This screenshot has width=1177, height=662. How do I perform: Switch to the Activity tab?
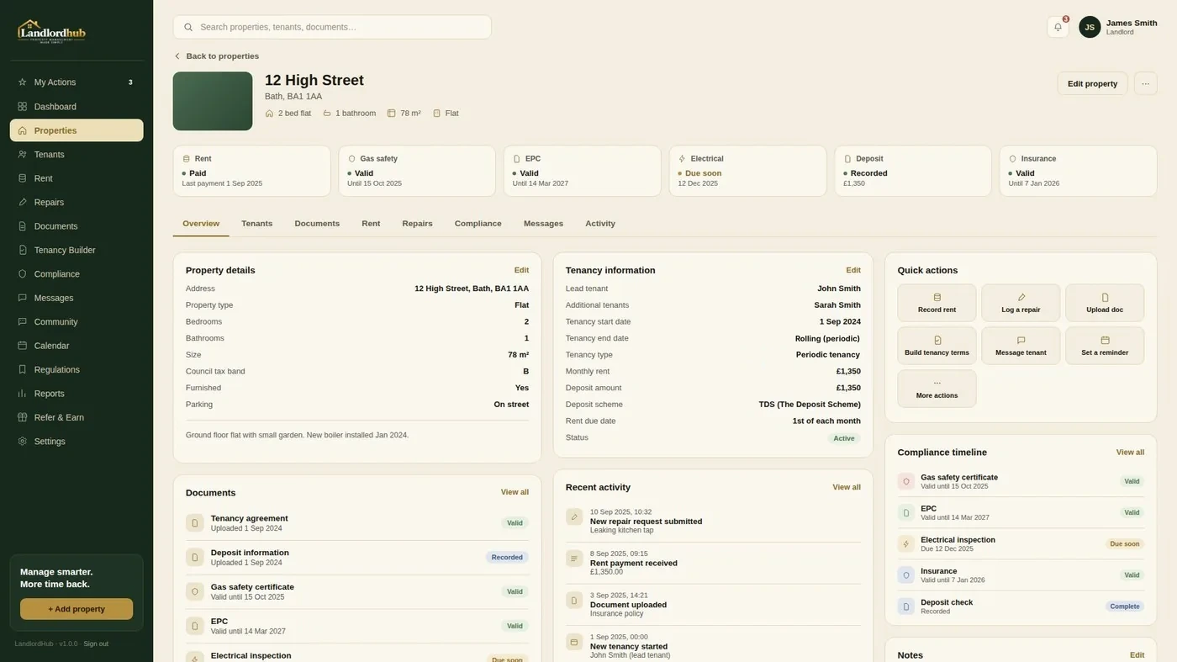[x=600, y=224]
